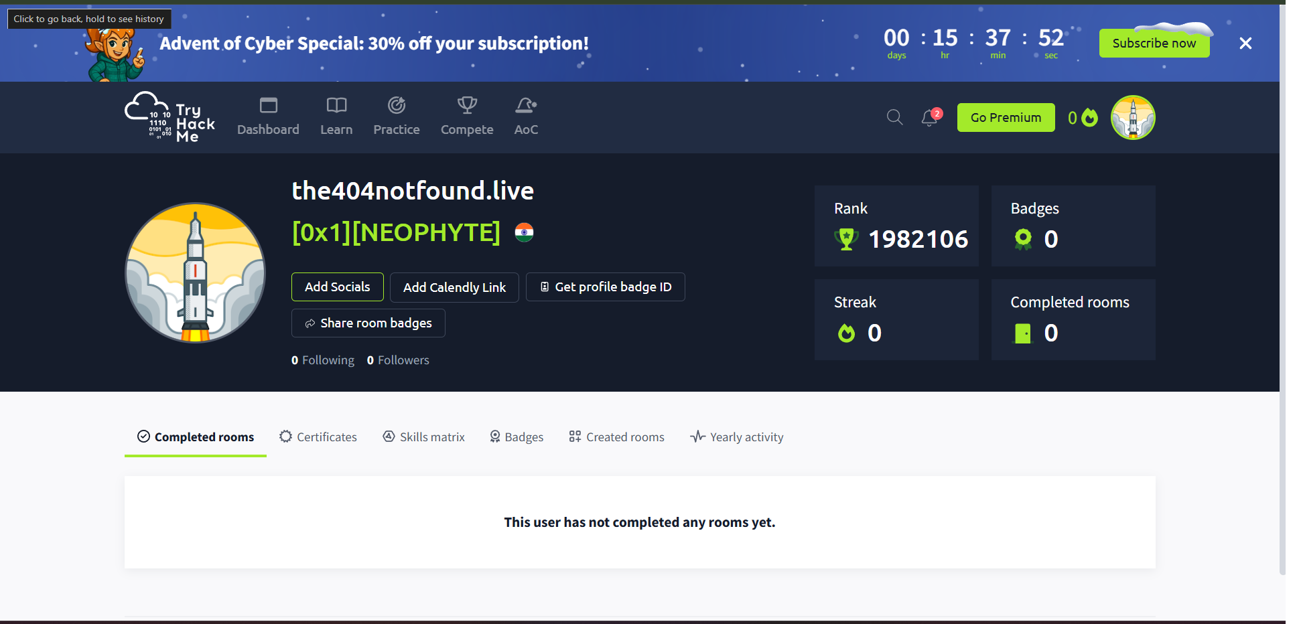
Task: Switch to the Created rooms tab
Action: coord(617,437)
